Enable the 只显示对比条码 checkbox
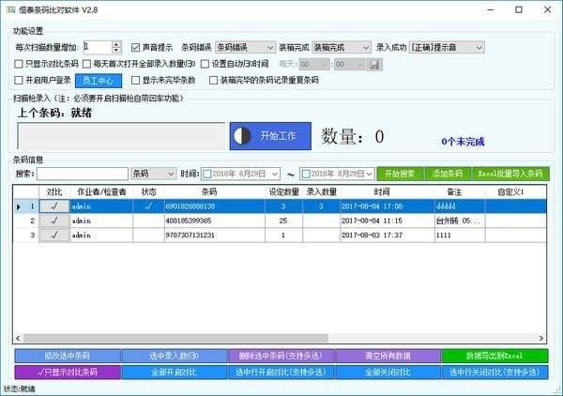563x396 pixels. click(20, 64)
